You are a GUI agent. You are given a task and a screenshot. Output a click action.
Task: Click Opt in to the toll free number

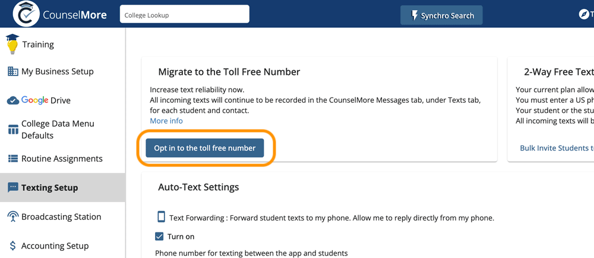point(204,148)
